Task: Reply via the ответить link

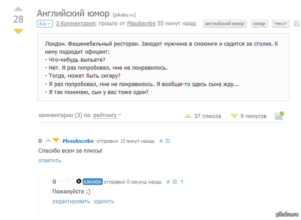Action: coord(50,160)
